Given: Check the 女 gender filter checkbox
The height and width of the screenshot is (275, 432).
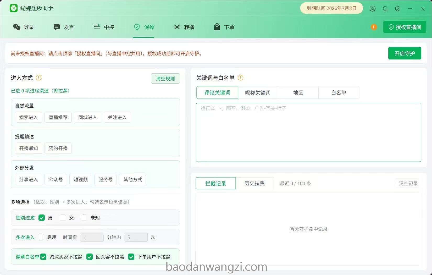Looking at the screenshot, I should click(63, 218).
